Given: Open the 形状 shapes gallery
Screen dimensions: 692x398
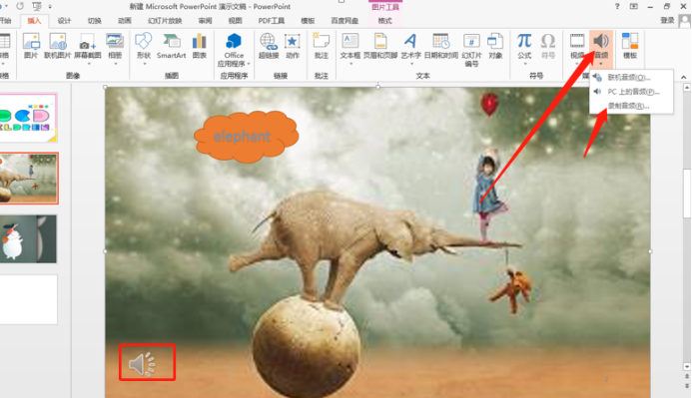Looking at the screenshot, I should click(144, 46).
